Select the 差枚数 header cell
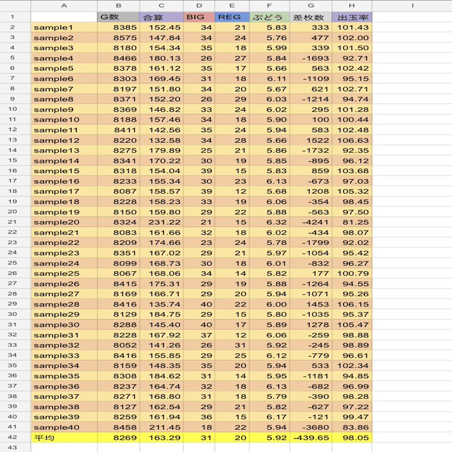The width and height of the screenshot is (452, 452). [311, 17]
